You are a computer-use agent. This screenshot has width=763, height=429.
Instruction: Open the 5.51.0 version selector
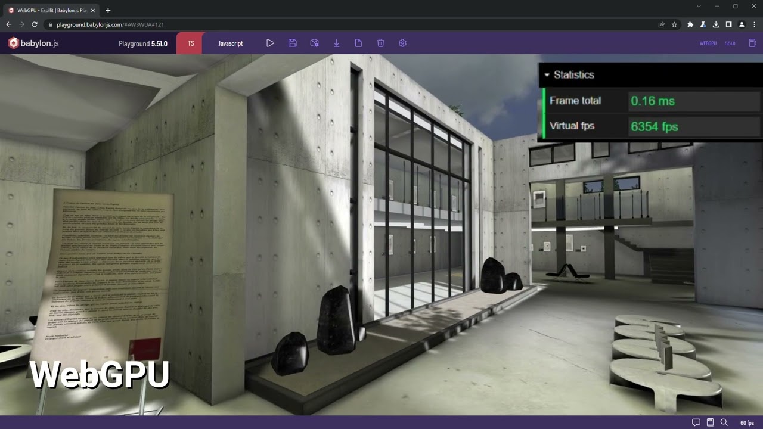point(730,43)
